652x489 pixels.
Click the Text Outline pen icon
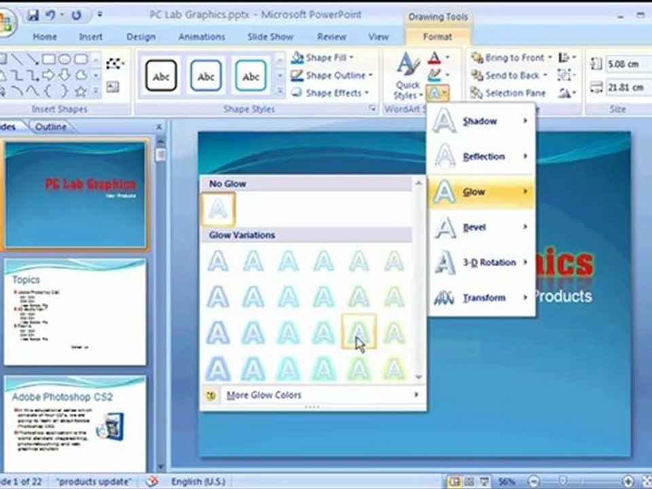pyautogui.click(x=435, y=75)
